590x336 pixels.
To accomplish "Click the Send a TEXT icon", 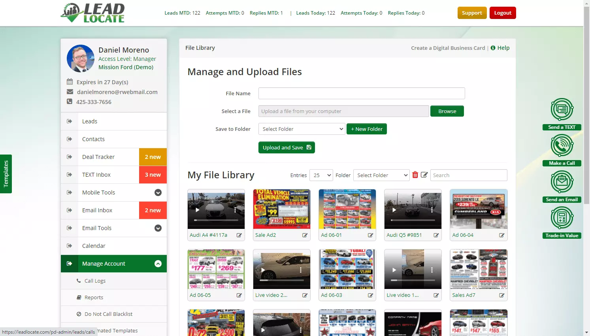I will coord(562,109).
